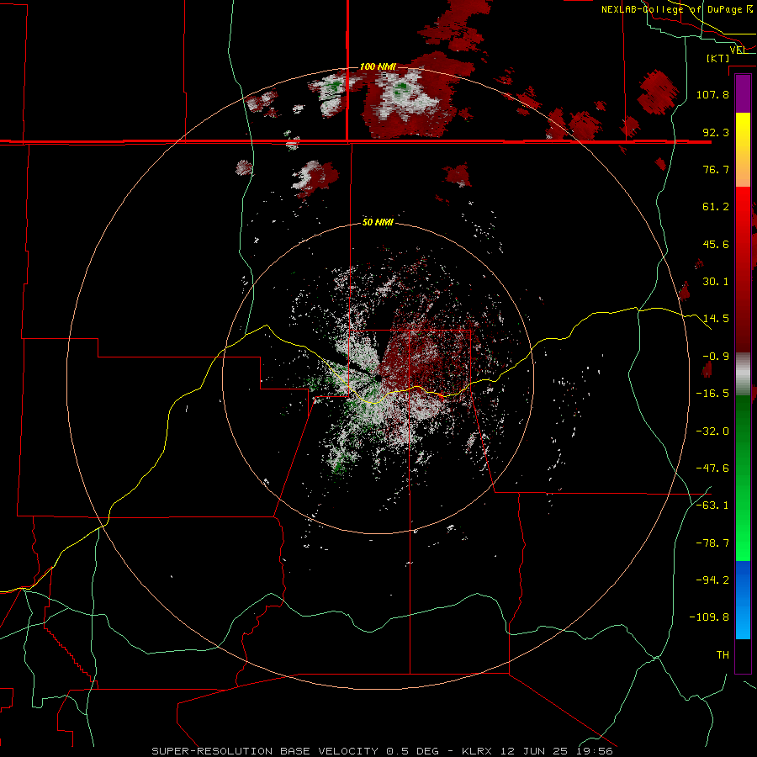Click the 92.3 scale value
This screenshot has width=757, height=757.
tap(716, 132)
